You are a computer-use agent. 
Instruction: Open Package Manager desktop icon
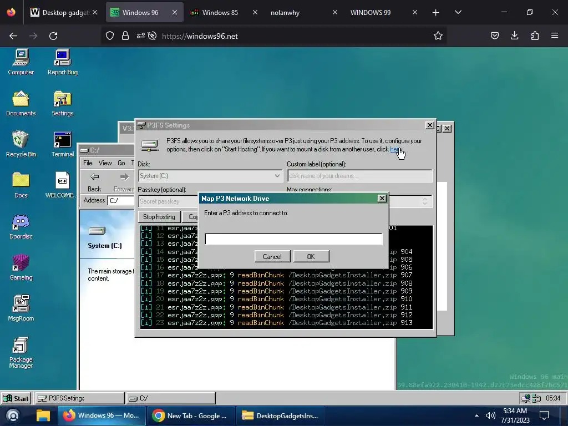click(21, 352)
